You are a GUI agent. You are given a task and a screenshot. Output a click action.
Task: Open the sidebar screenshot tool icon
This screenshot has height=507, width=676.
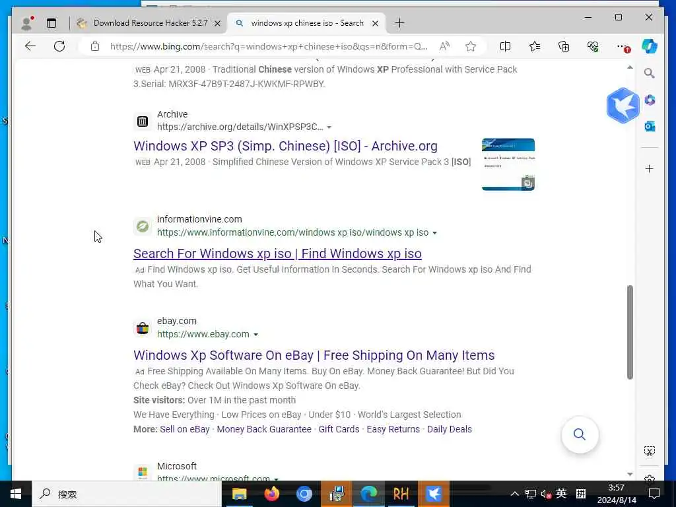click(x=650, y=451)
